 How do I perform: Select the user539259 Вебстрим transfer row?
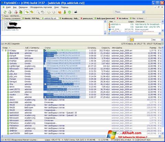point(81,133)
